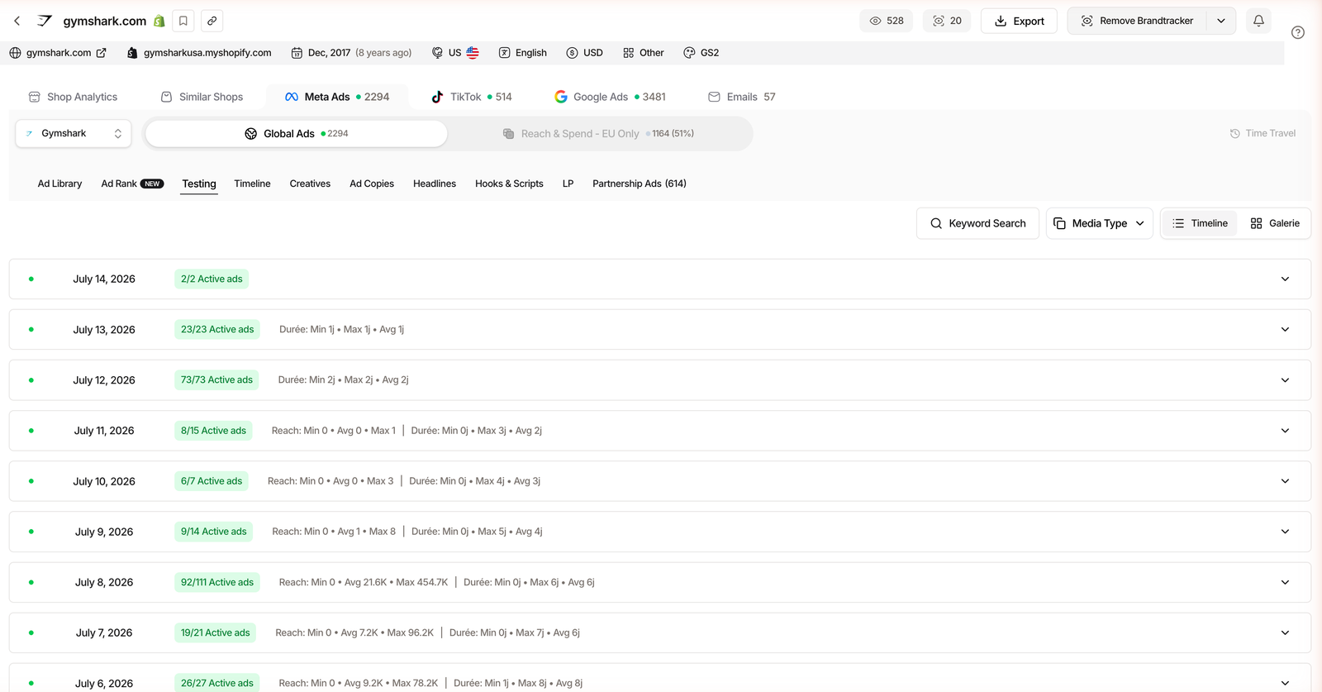Open the Emails 57 tab
Screen dimensions: 1322x692
tap(742, 97)
